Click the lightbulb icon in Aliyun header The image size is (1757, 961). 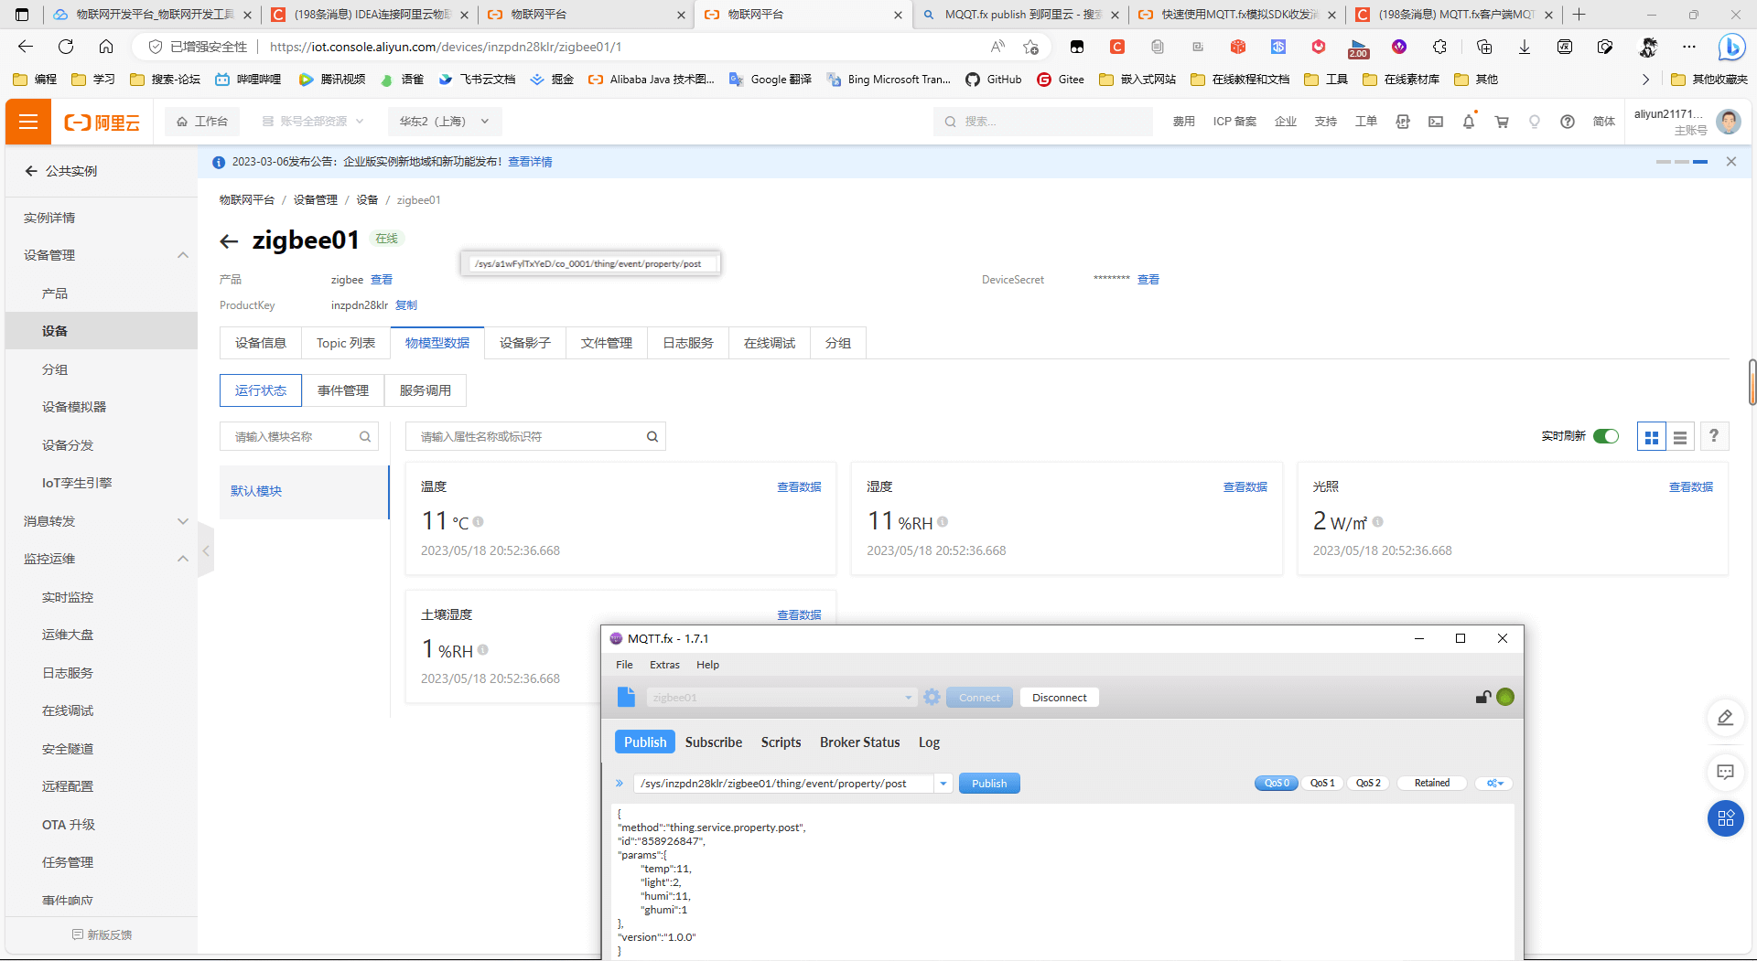point(1535,122)
